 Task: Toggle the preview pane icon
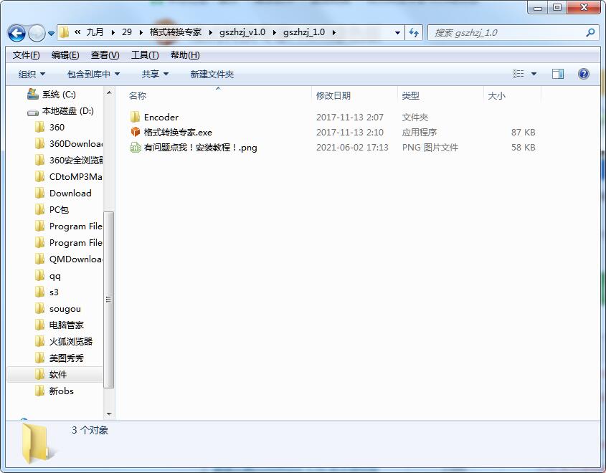tap(558, 74)
